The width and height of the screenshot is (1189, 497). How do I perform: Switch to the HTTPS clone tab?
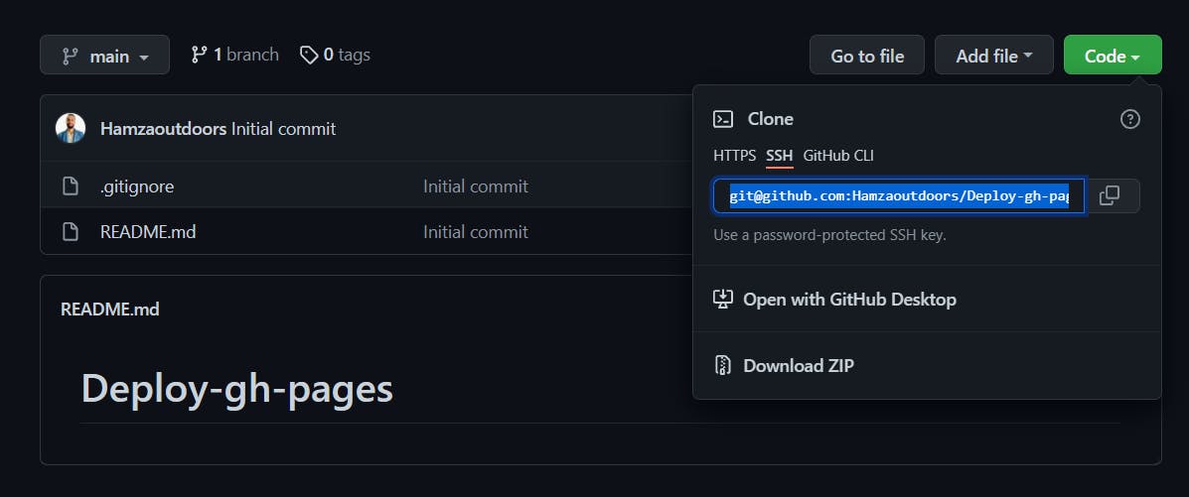[734, 155]
